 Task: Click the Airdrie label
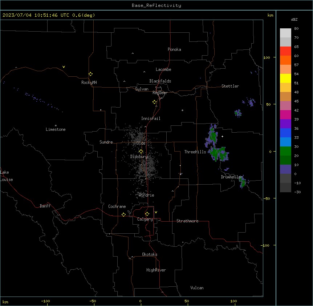coord(147,195)
